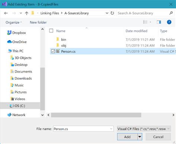Click the obj folder icon
Viewport: 176px width, 144px height.
58,45
